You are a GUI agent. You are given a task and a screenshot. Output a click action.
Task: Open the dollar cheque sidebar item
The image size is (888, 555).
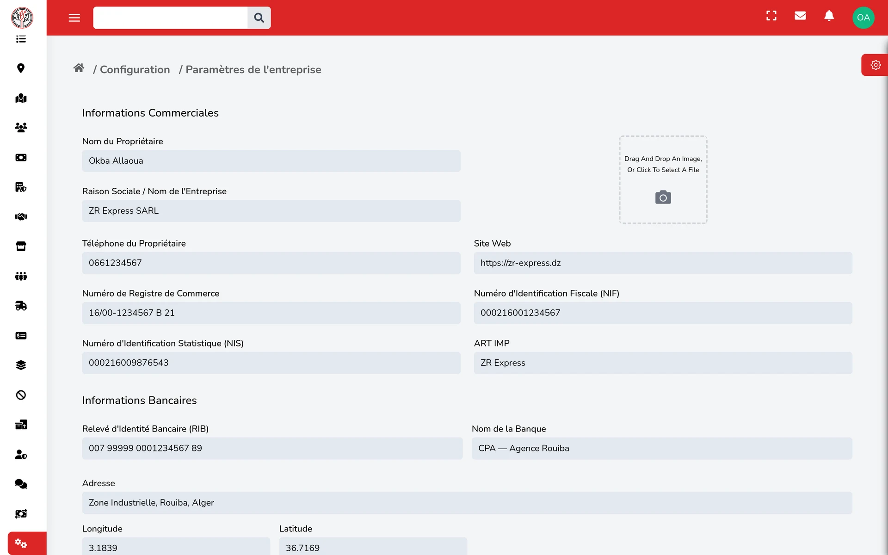[21, 336]
